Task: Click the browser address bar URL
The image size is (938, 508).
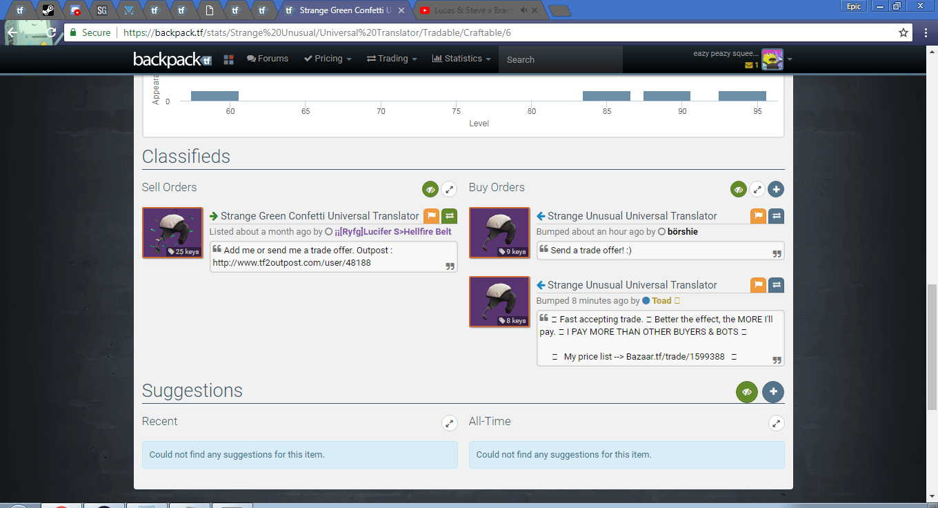Action: (317, 33)
